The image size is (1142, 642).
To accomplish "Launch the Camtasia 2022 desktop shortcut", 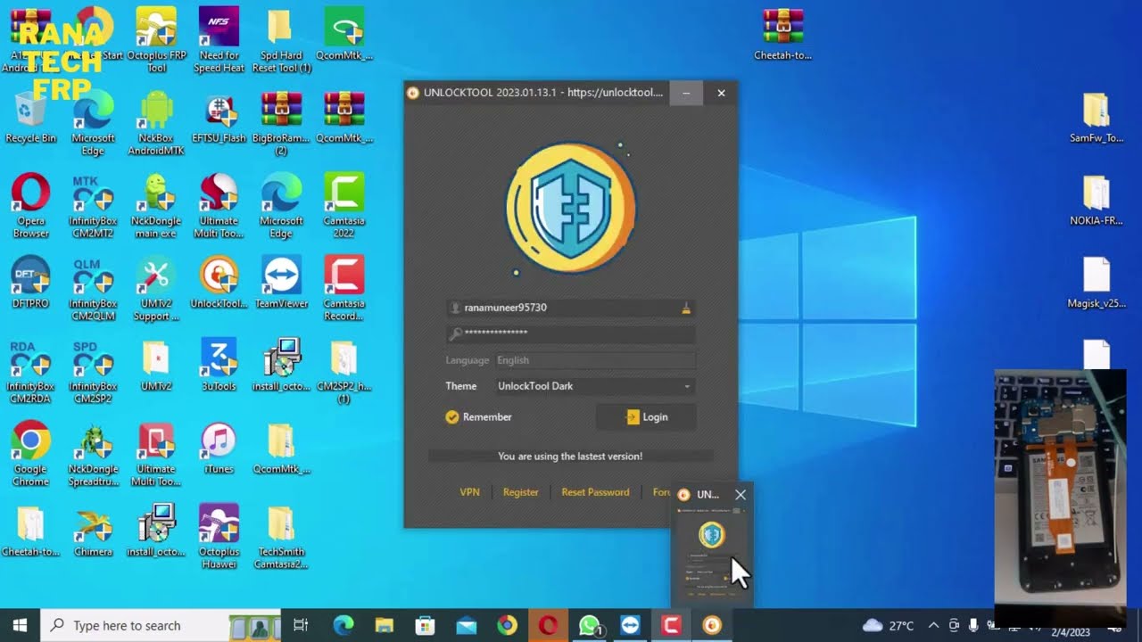I will [343, 206].
